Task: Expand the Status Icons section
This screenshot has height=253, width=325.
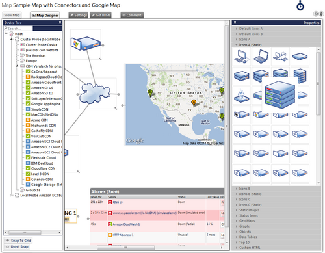Action: [276, 215]
